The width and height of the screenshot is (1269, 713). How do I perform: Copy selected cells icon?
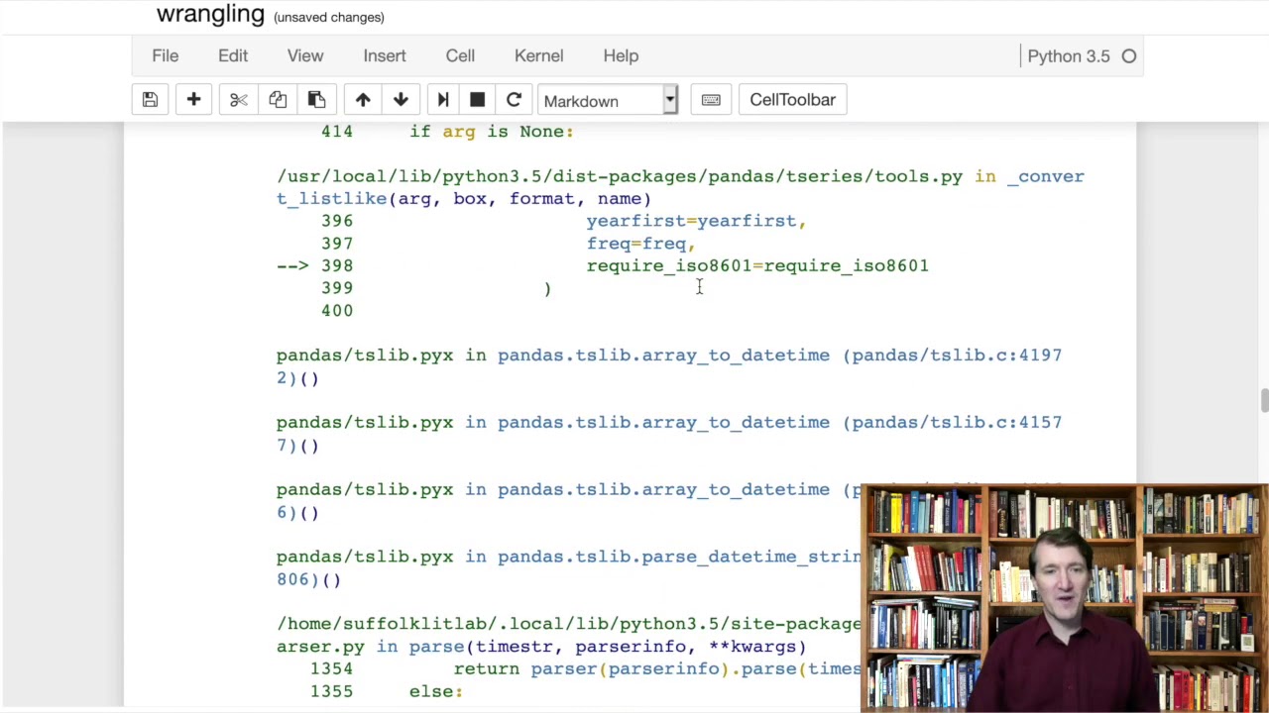tap(278, 100)
